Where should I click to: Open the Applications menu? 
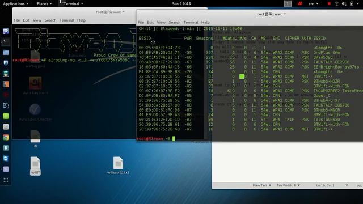pyautogui.click(x=16, y=4)
